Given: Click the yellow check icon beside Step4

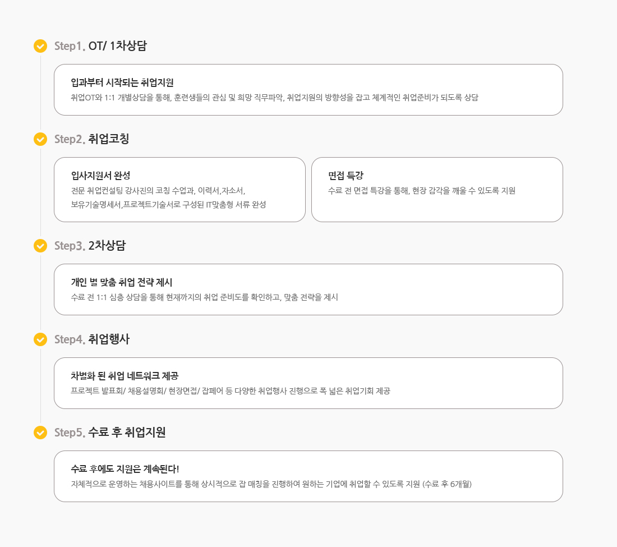Looking at the screenshot, I should (40, 339).
